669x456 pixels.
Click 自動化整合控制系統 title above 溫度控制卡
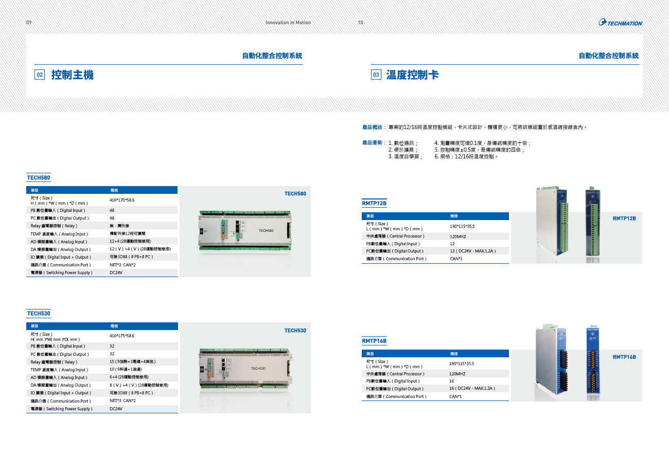609,56
